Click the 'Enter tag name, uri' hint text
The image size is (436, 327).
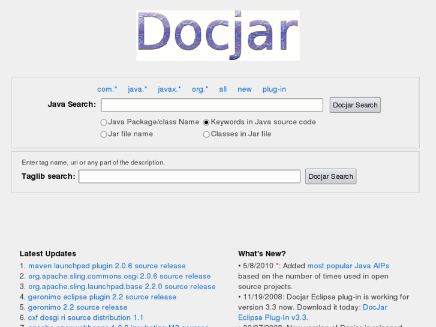pos(94,163)
